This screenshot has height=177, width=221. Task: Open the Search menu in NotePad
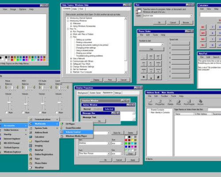[x=216, y=57]
